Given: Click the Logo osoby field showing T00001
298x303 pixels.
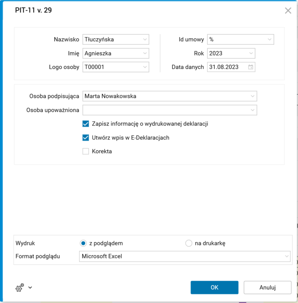Looking at the screenshot, I should coord(116,67).
